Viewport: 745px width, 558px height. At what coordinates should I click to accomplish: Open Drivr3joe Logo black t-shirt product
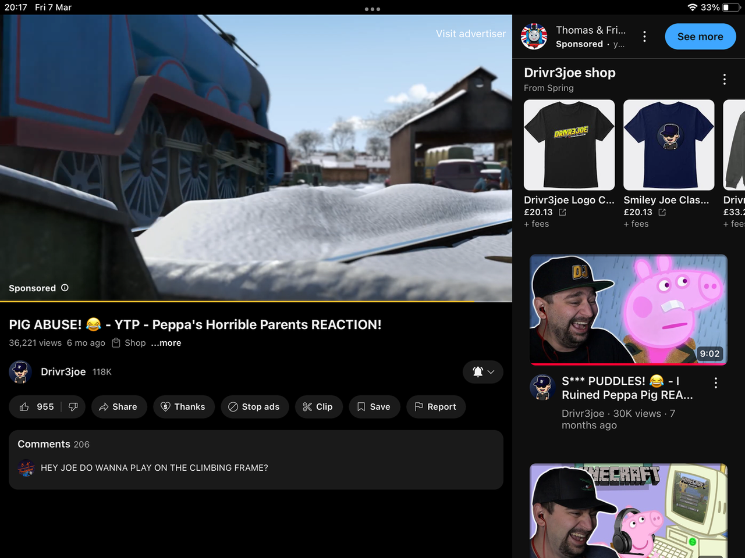[569, 145]
